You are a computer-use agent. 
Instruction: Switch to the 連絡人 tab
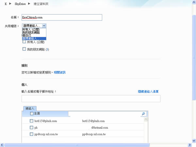coord(30,108)
